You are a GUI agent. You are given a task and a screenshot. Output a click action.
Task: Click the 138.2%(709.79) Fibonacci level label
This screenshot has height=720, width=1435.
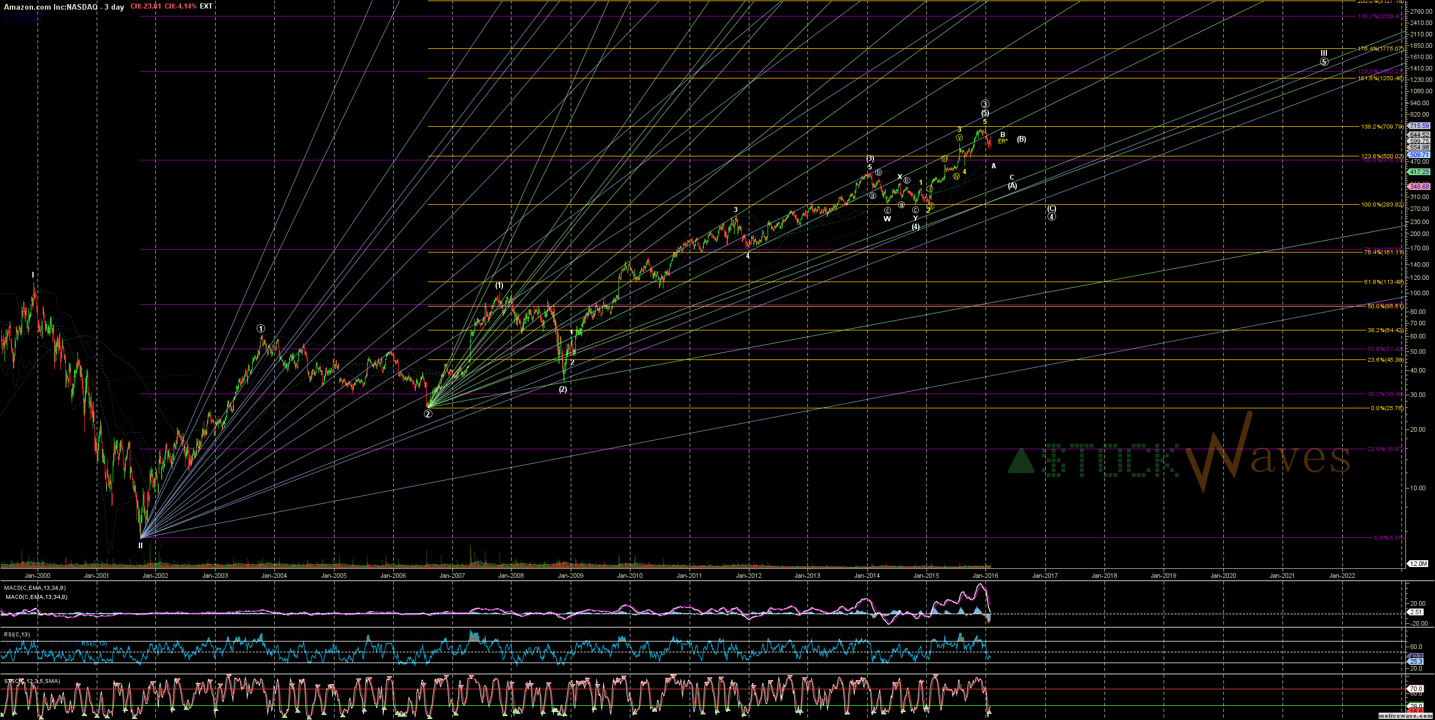(1382, 127)
